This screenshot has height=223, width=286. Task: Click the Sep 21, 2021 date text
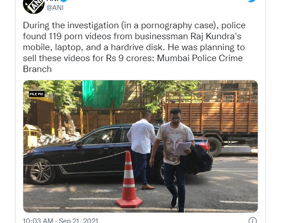(78, 221)
